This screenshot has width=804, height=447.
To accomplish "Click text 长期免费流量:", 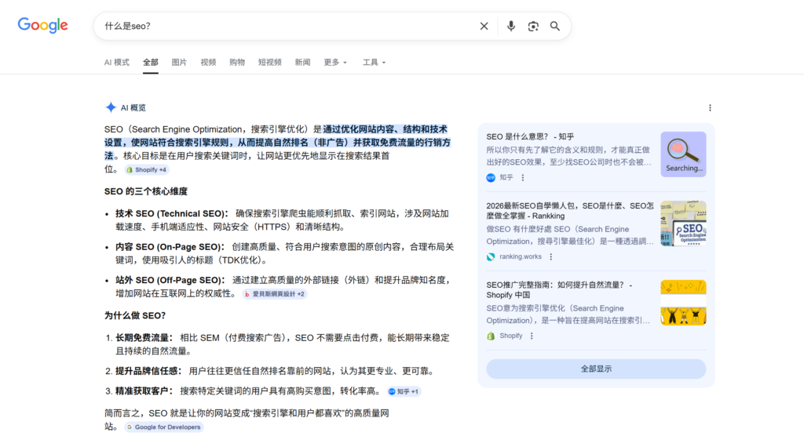I will 144,338.
